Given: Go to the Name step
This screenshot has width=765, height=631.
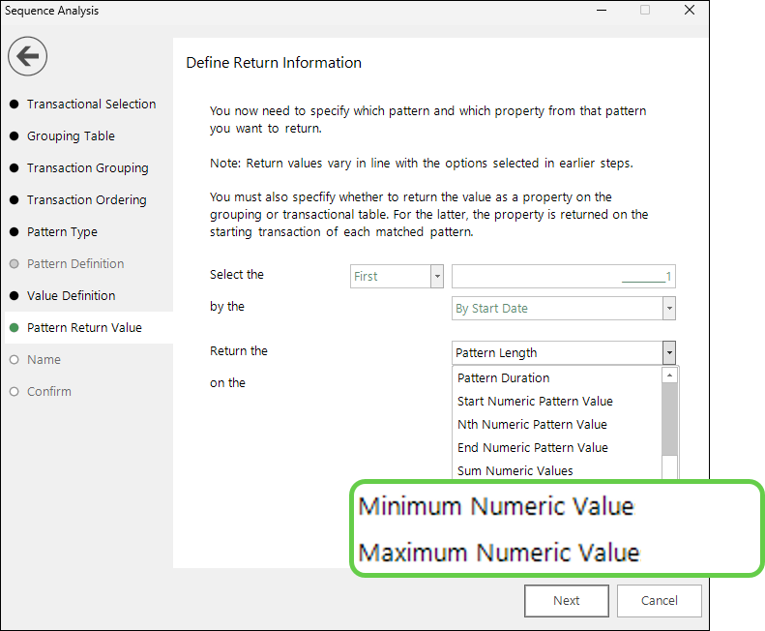Looking at the screenshot, I should coord(44,359).
